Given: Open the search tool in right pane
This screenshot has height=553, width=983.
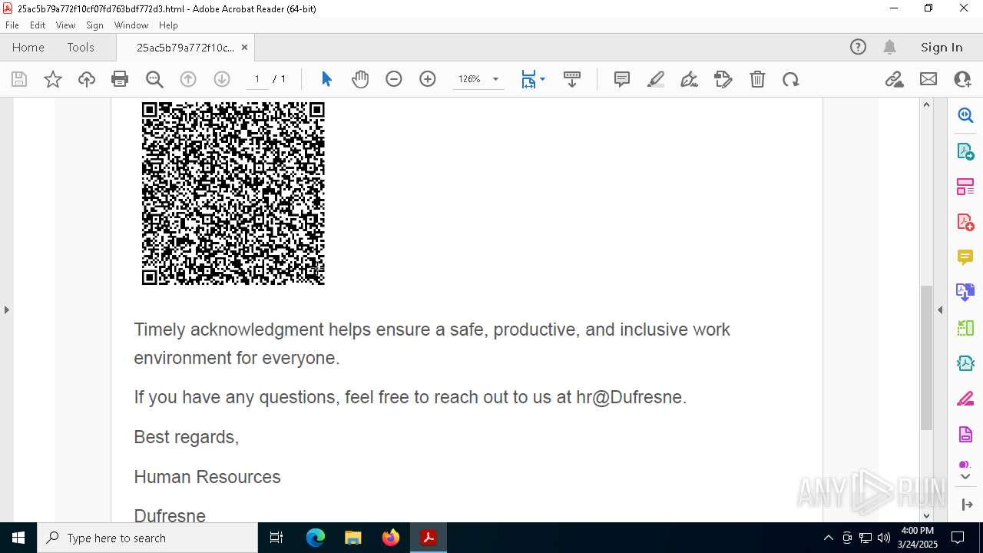Looking at the screenshot, I should [x=965, y=115].
